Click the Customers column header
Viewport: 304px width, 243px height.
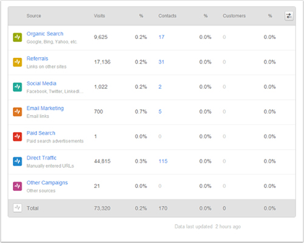(234, 16)
